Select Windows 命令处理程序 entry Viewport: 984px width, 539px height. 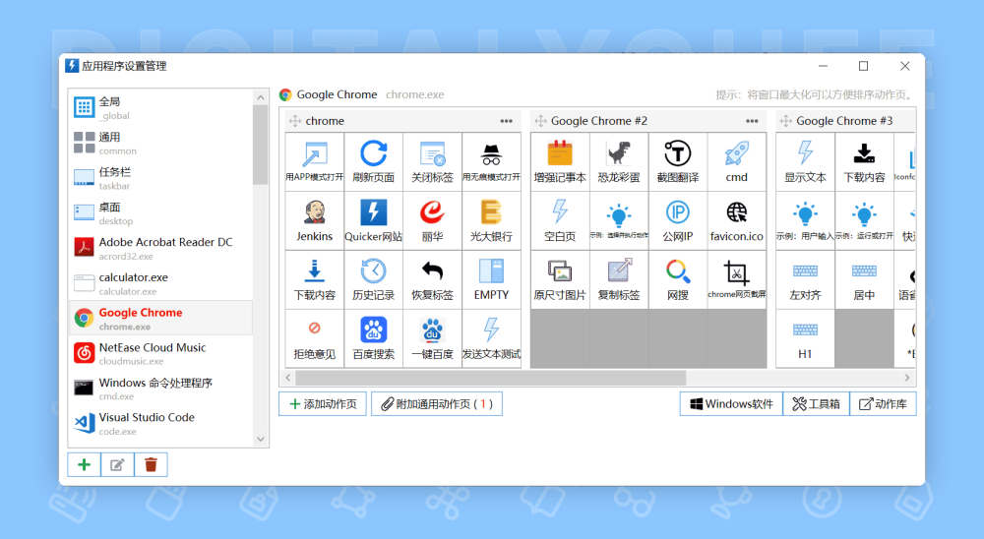pos(160,389)
